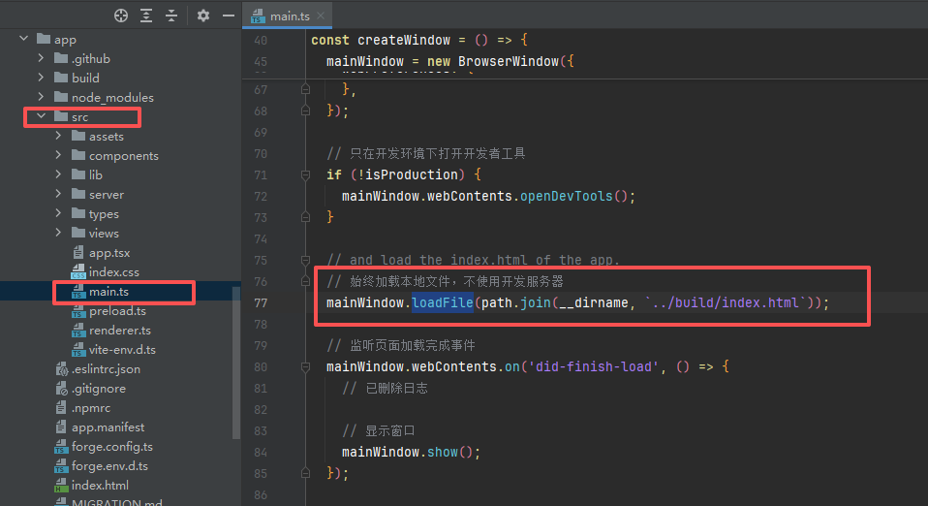Select .eslintrc.json file

(x=106, y=369)
